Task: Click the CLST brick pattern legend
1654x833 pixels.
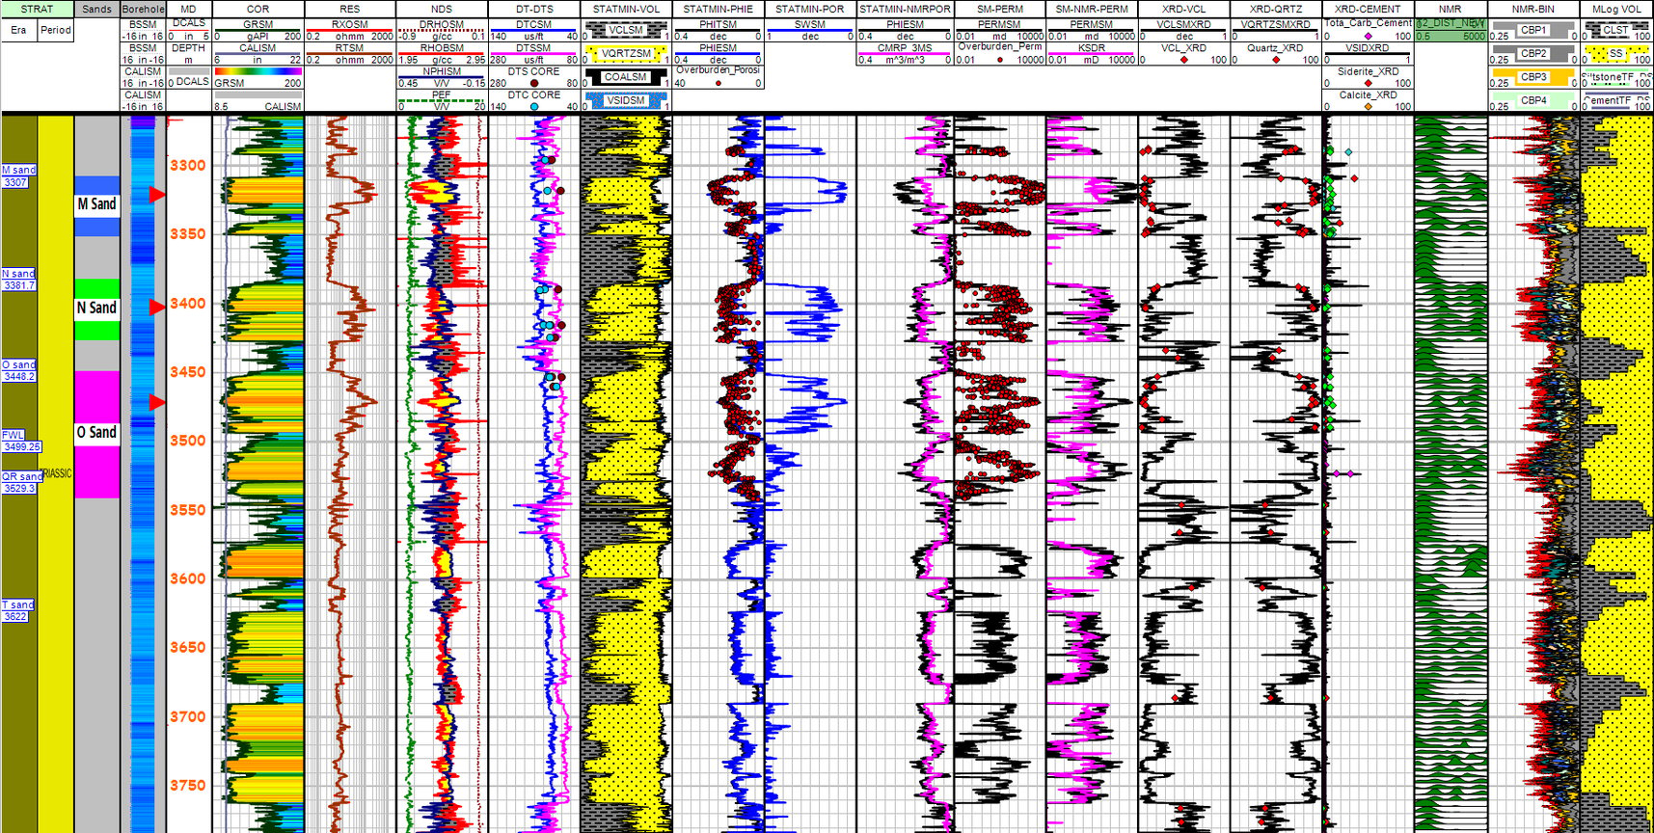Action: (x=1616, y=30)
